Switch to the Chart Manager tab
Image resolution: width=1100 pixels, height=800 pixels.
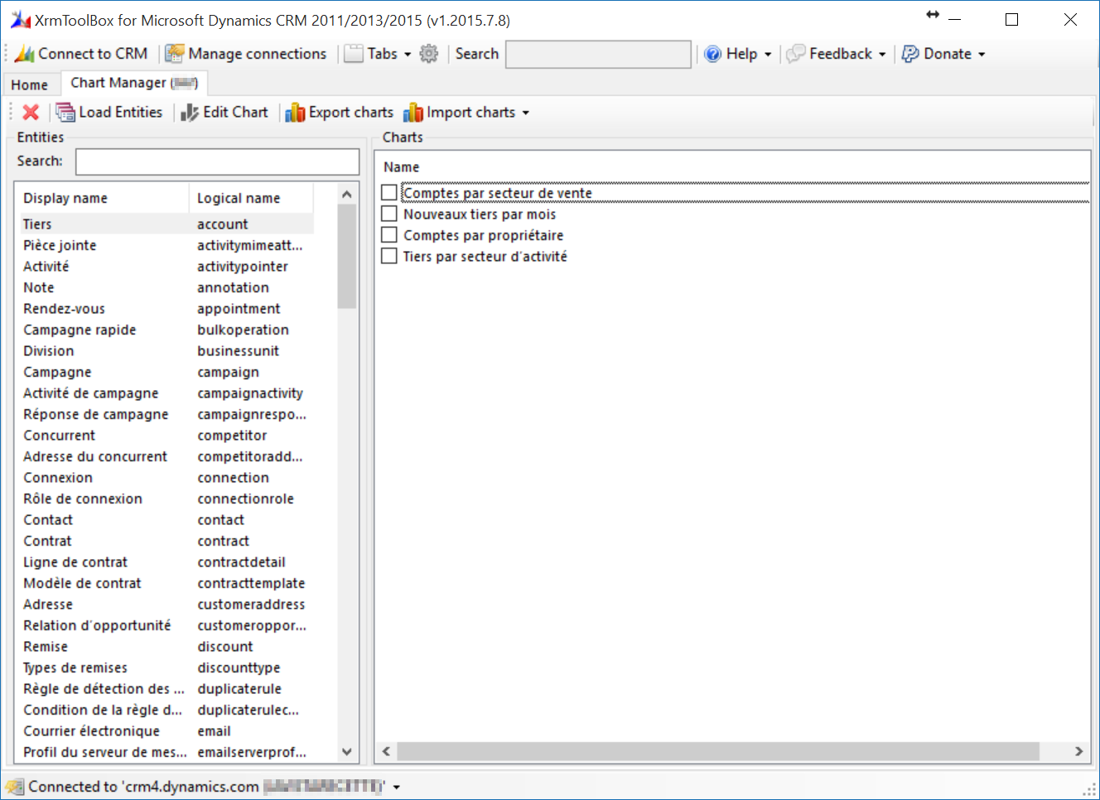134,83
